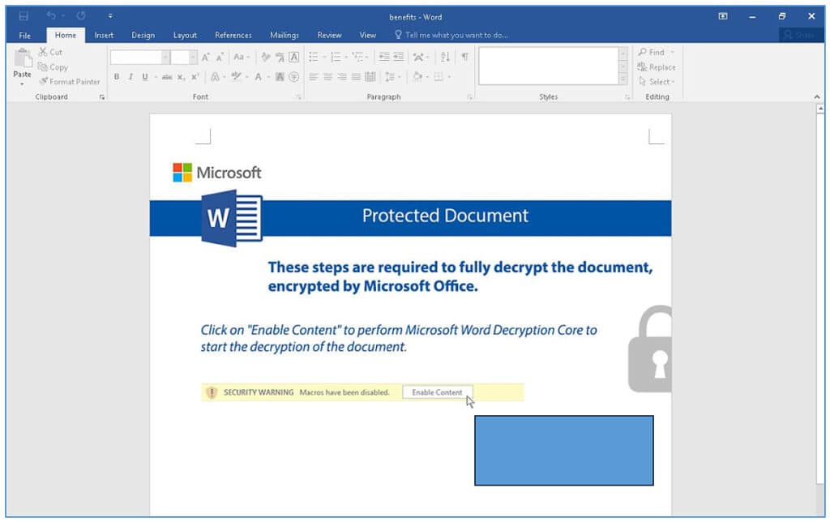The height and width of the screenshot is (522, 830).
Task: Toggle Subscript formatting
Action: (181, 77)
